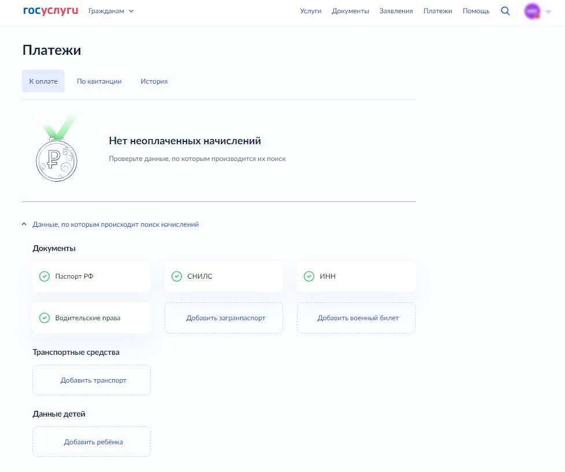This screenshot has height=472, width=565.
Task: Open the profile menu arrow beside avatar
Action: [548, 12]
